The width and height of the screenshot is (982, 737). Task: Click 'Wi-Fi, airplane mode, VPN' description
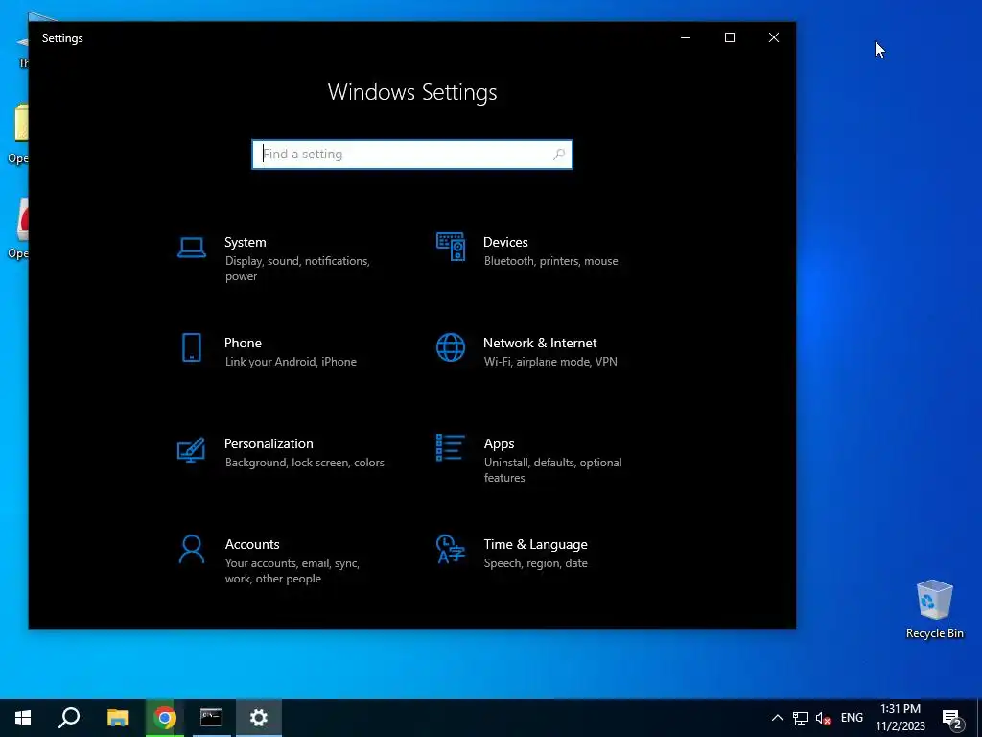click(550, 362)
